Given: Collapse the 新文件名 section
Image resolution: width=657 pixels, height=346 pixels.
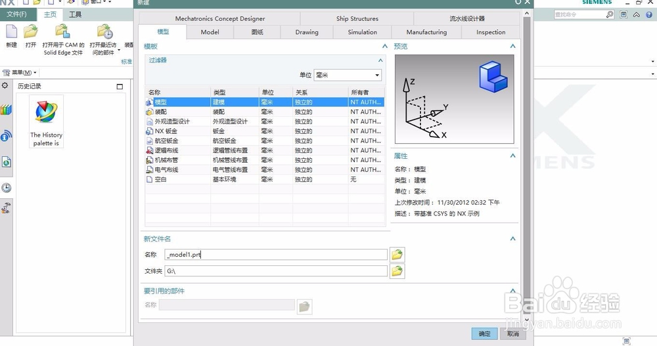Looking at the screenshot, I should [512, 238].
